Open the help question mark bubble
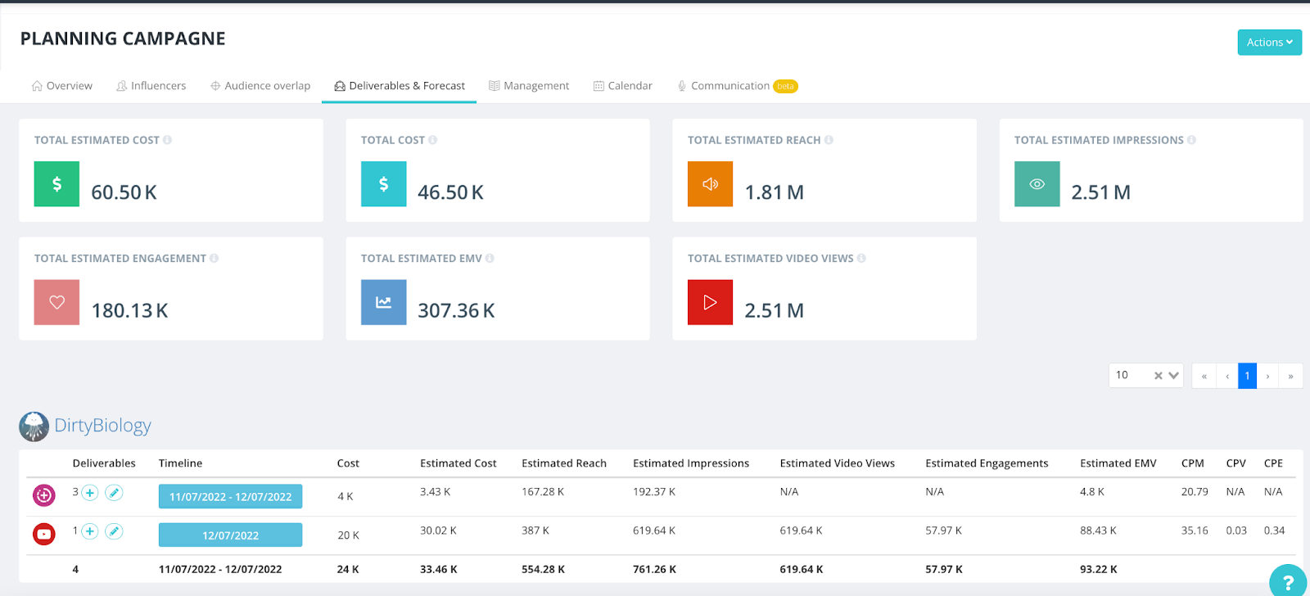 click(x=1288, y=581)
